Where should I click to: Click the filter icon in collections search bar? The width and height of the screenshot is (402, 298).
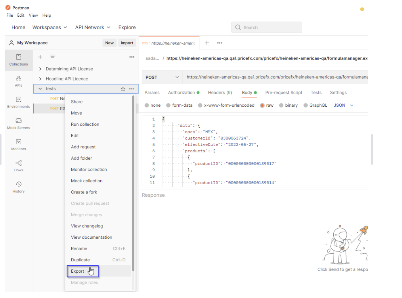click(x=53, y=57)
